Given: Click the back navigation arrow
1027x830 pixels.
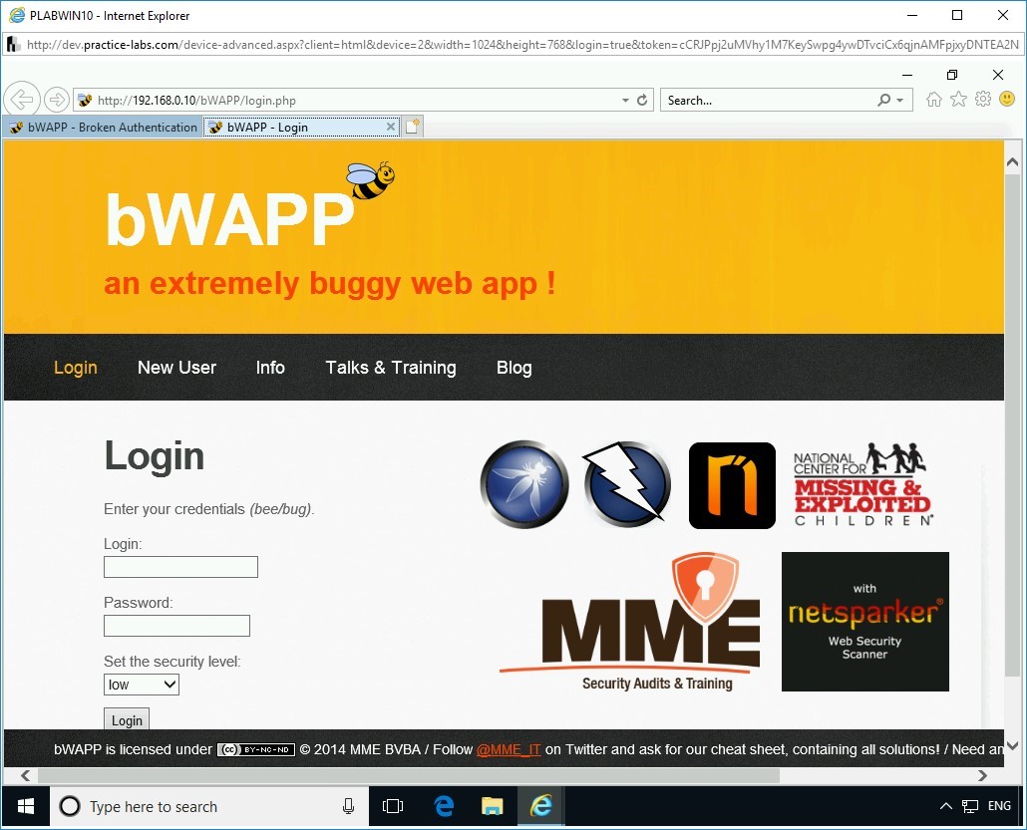Looking at the screenshot, I should [x=22, y=99].
